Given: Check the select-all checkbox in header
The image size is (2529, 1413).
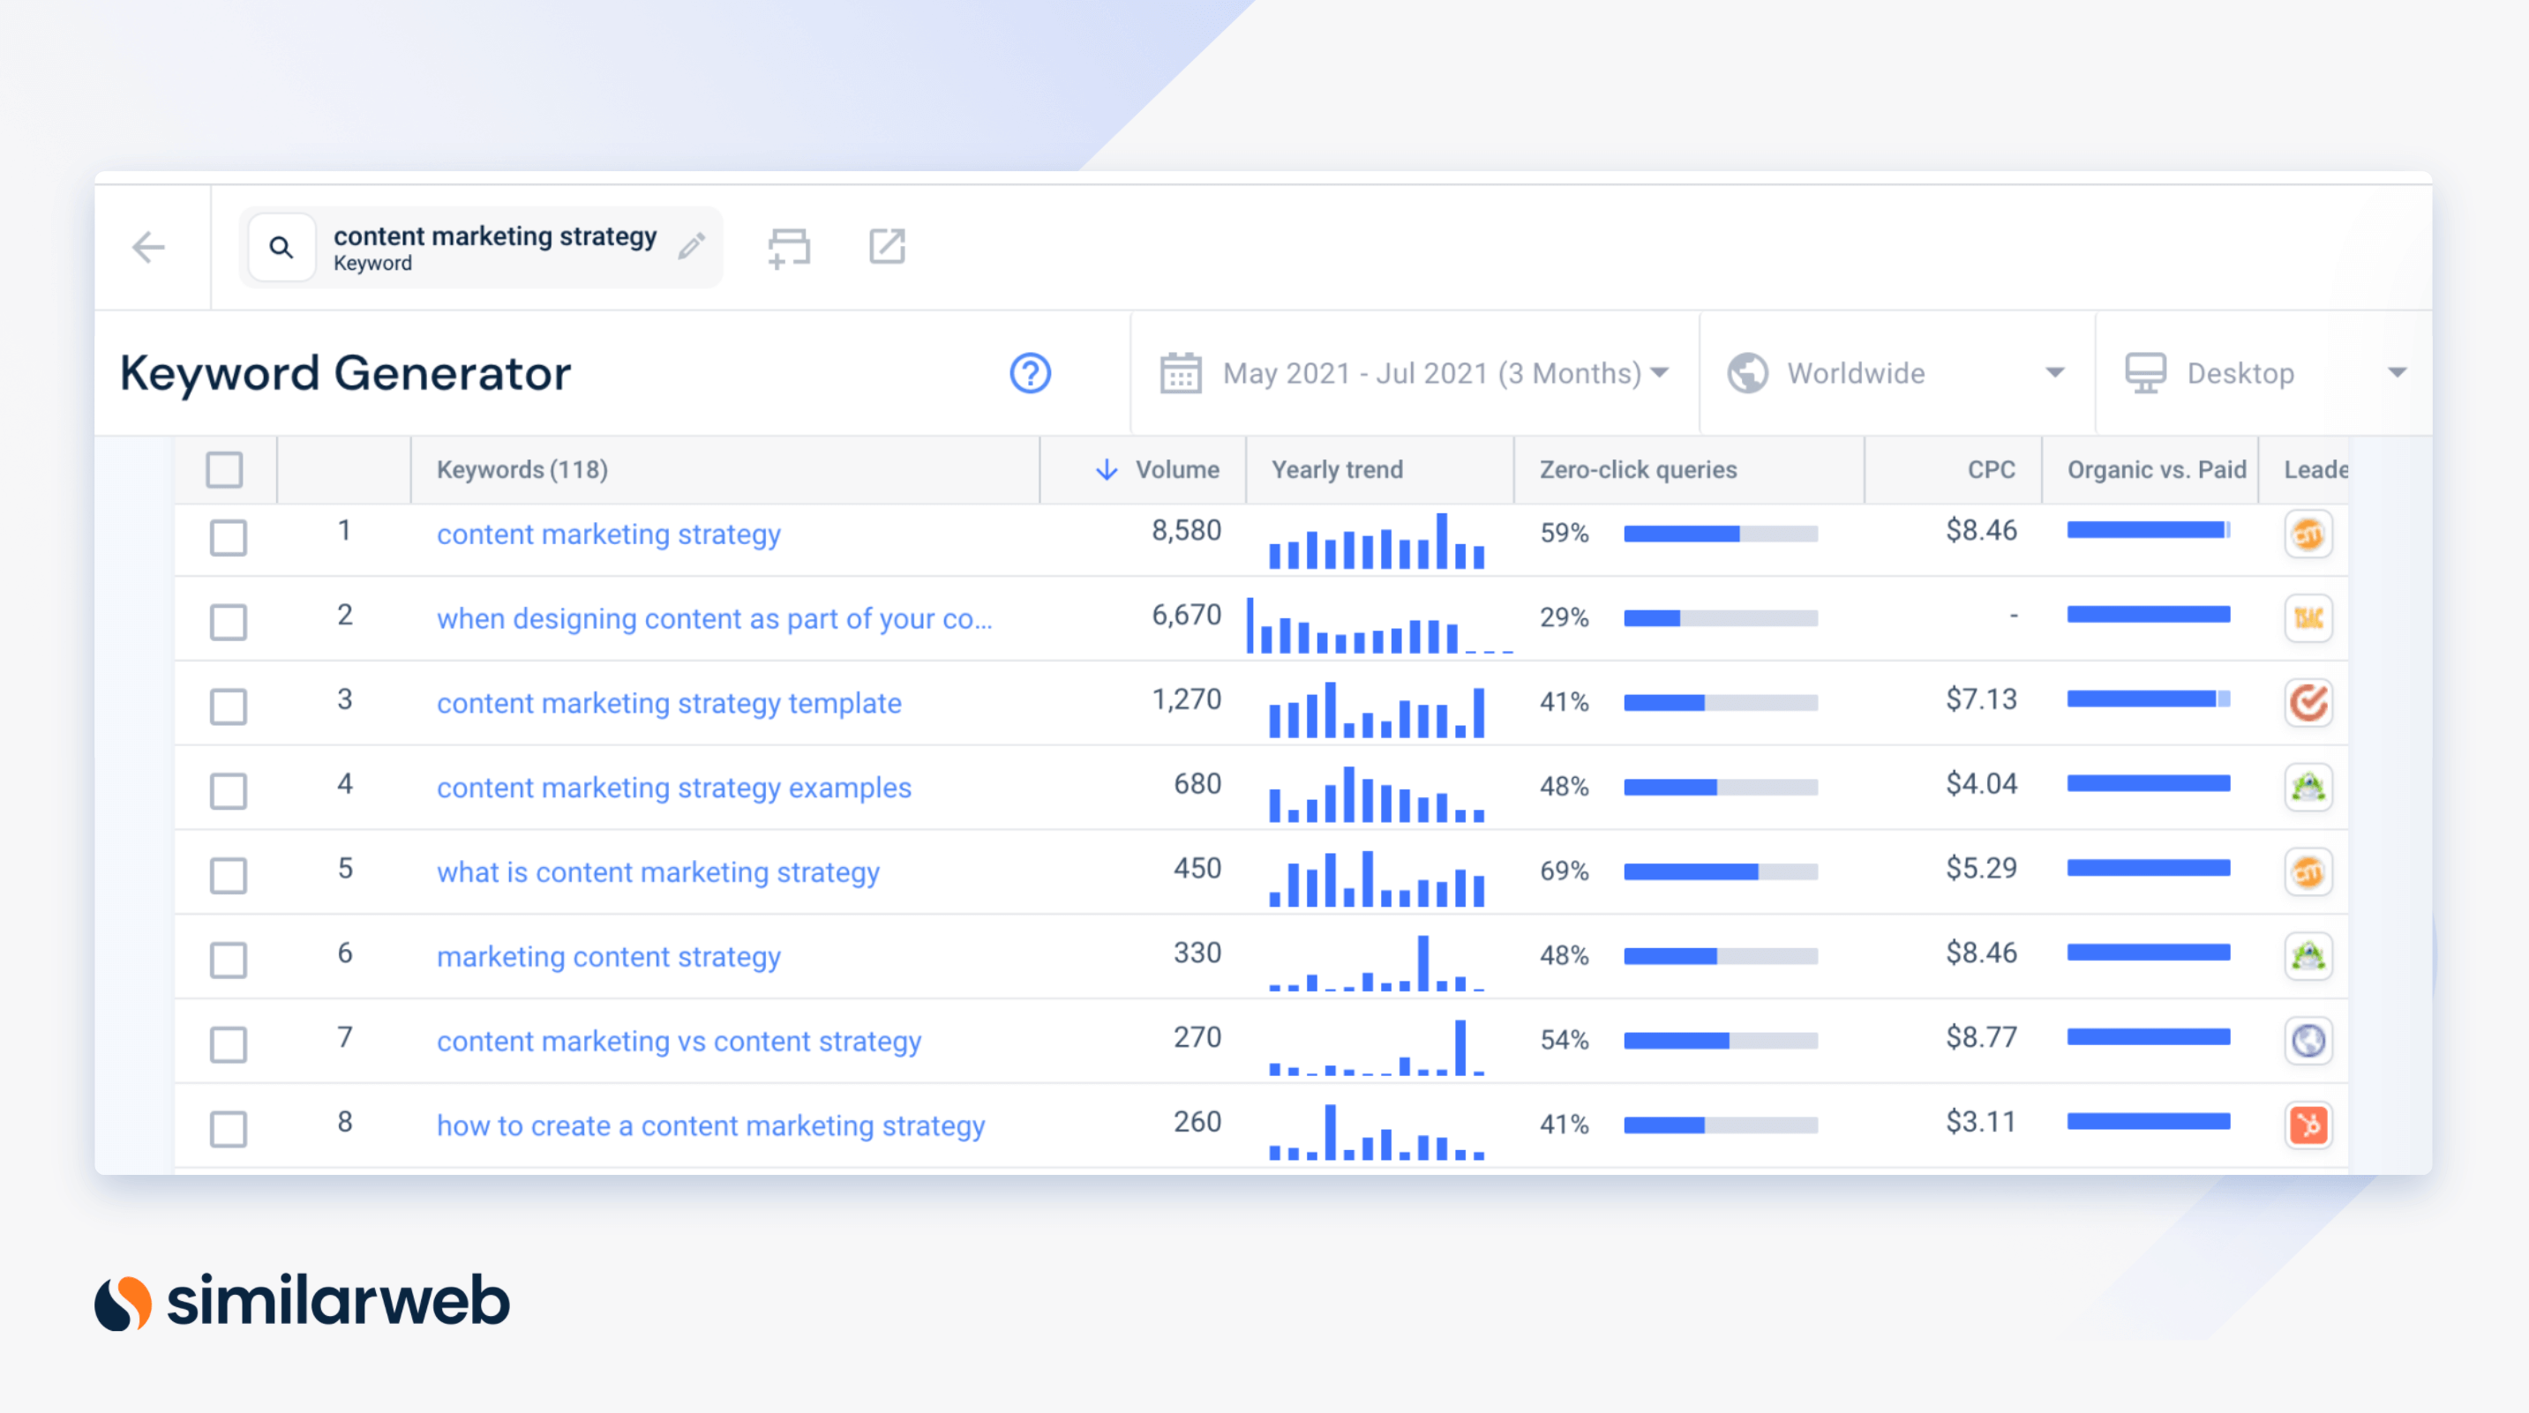Looking at the screenshot, I should click(x=224, y=470).
